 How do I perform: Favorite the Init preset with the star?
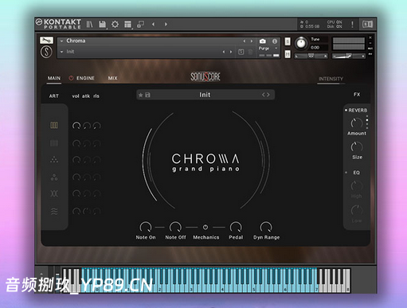(x=141, y=95)
